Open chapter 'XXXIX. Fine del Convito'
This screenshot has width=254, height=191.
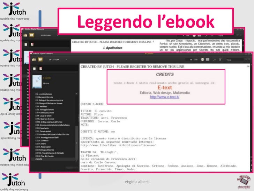coord(44,156)
